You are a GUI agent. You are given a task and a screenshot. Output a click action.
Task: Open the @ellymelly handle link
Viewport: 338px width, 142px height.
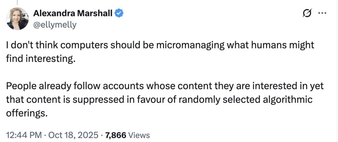[x=55, y=25]
